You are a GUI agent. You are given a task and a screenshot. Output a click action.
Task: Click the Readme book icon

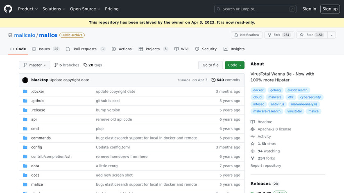click(x=253, y=122)
